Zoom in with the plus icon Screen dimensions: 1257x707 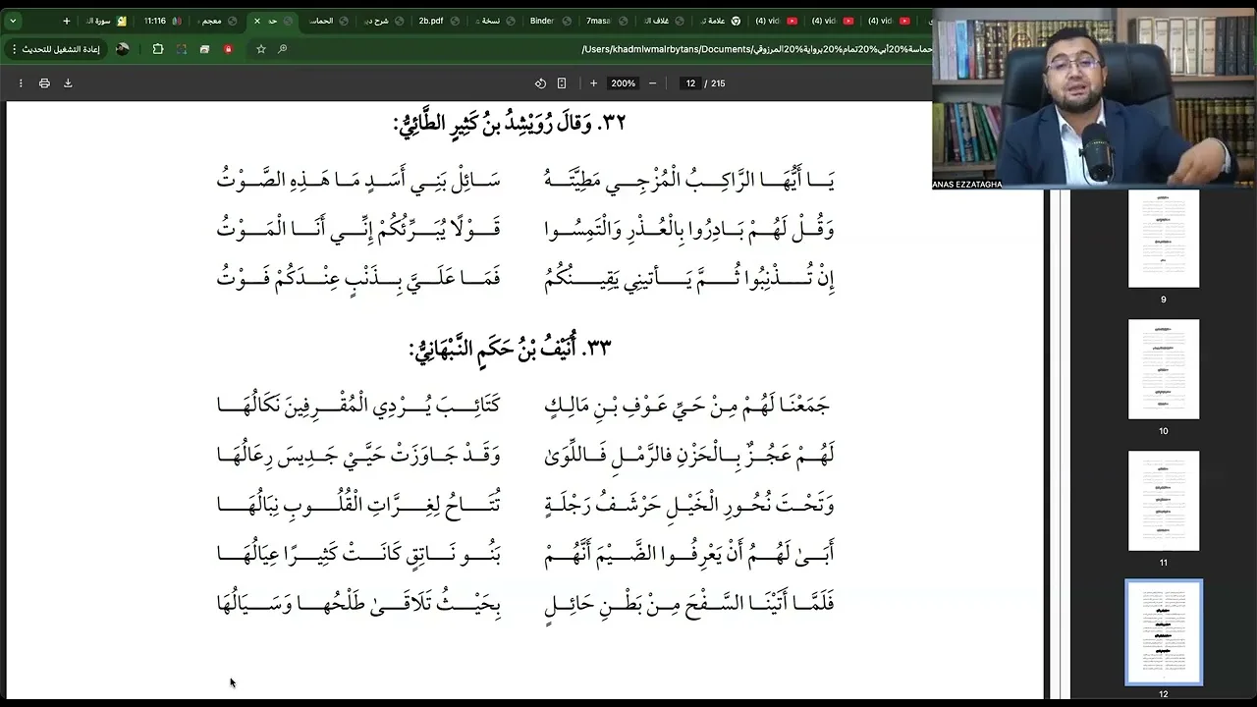(x=593, y=83)
